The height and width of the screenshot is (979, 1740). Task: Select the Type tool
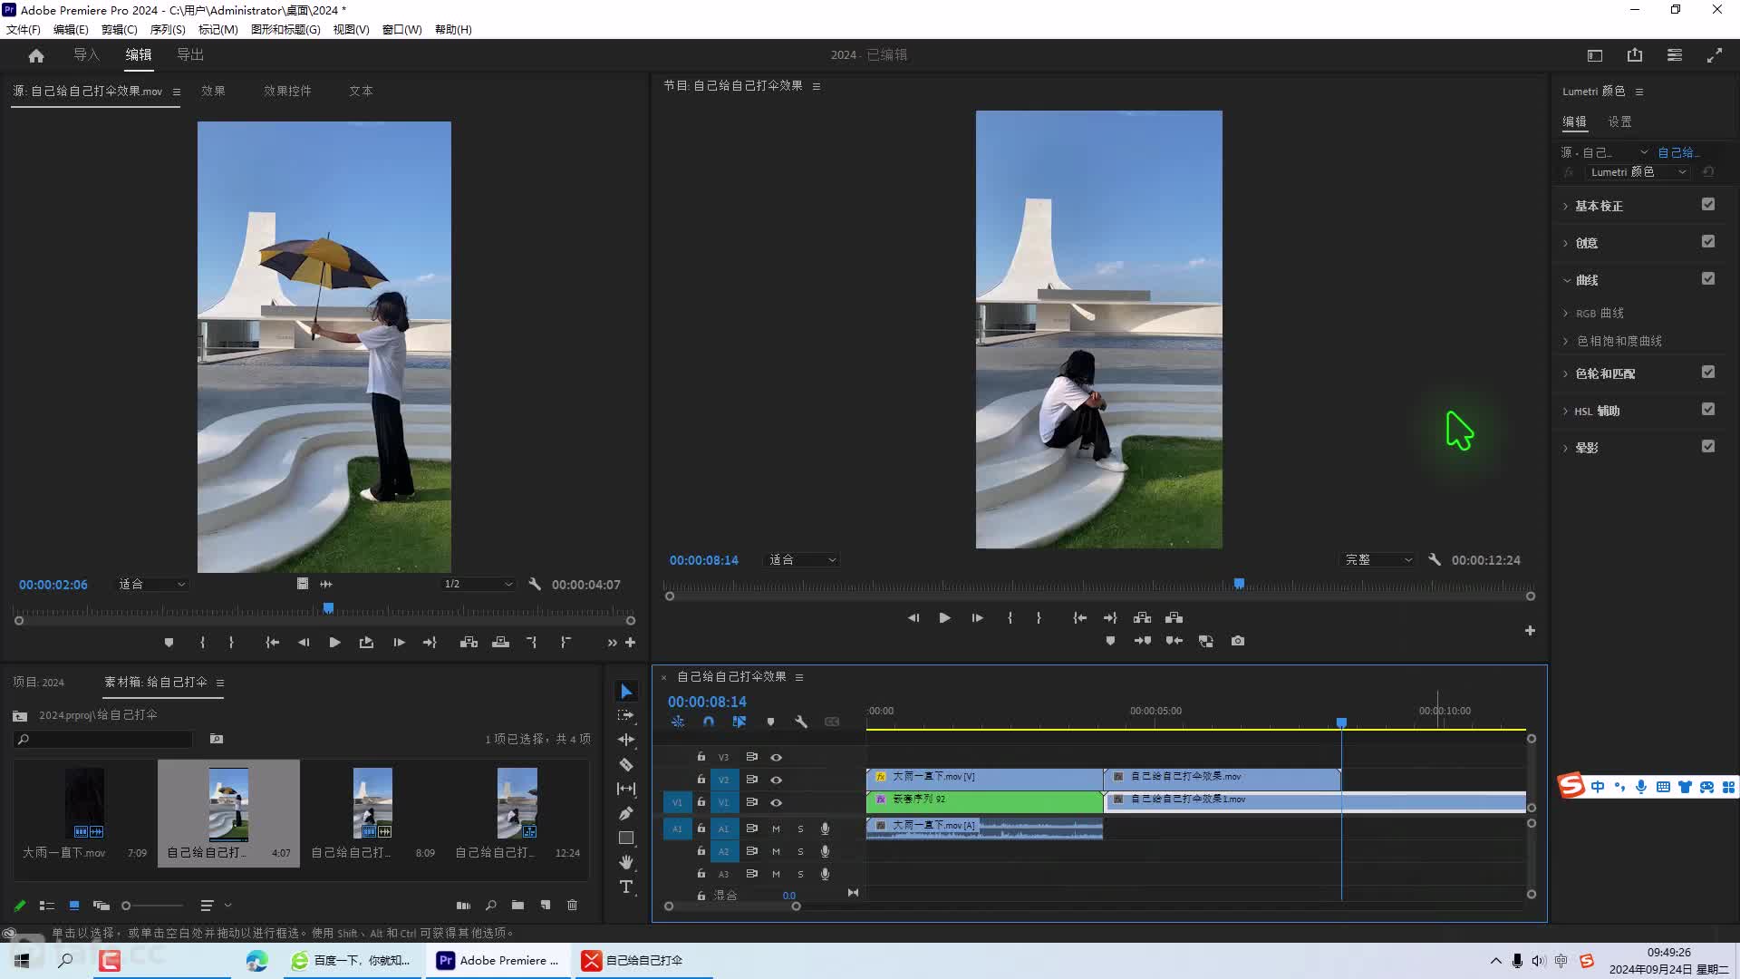626,887
